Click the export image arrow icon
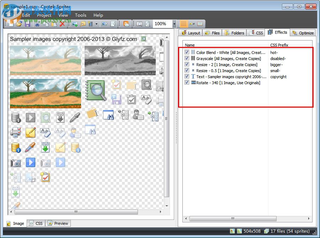The width and height of the screenshot is (320, 238). click(105, 24)
